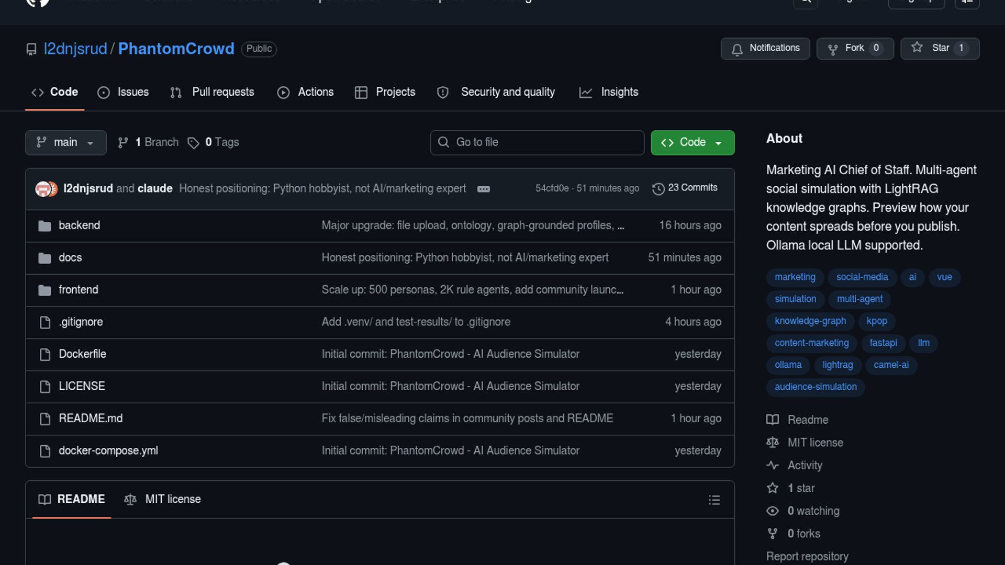The image size is (1005, 565).
Task: Click the Dockerfile file icon
Action: point(45,354)
